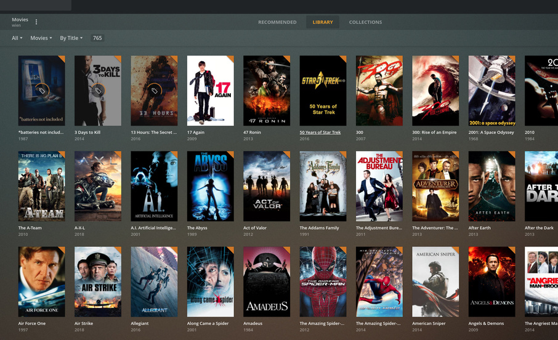Click the 'Movies' library heading
The width and height of the screenshot is (558, 340).
pyautogui.click(x=20, y=20)
